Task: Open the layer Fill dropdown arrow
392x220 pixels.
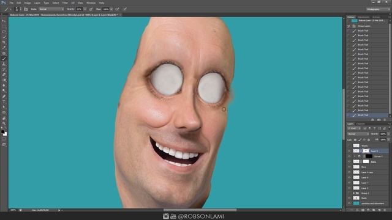Action: click(388, 140)
